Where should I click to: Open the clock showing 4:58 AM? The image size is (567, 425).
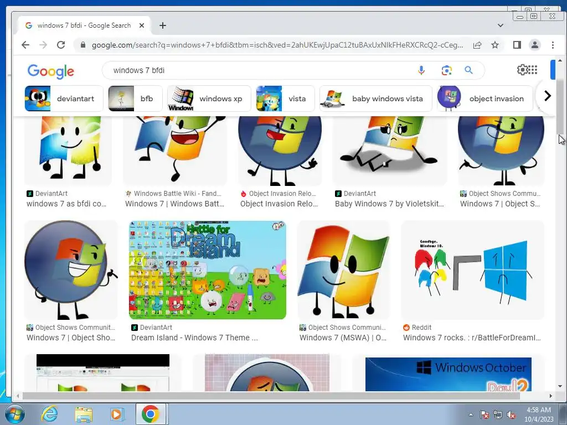[539, 414]
